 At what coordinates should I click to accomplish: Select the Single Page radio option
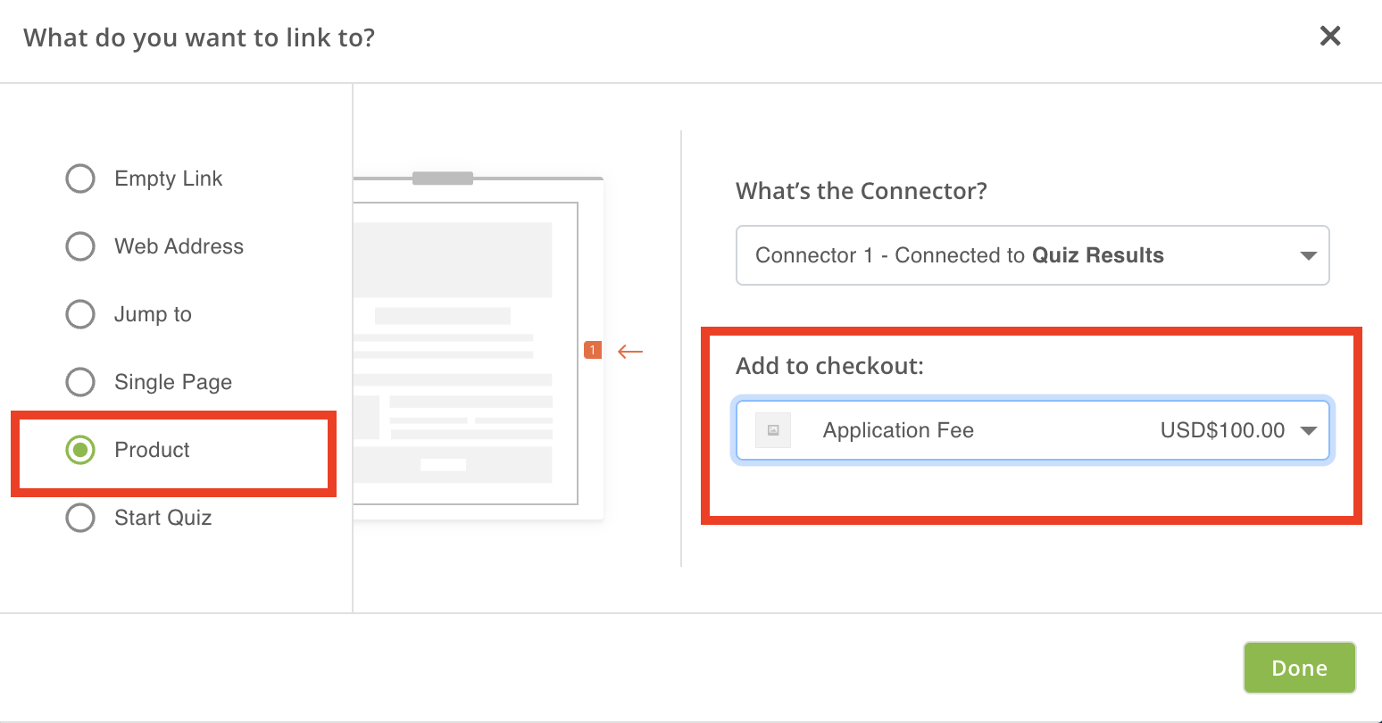80,382
